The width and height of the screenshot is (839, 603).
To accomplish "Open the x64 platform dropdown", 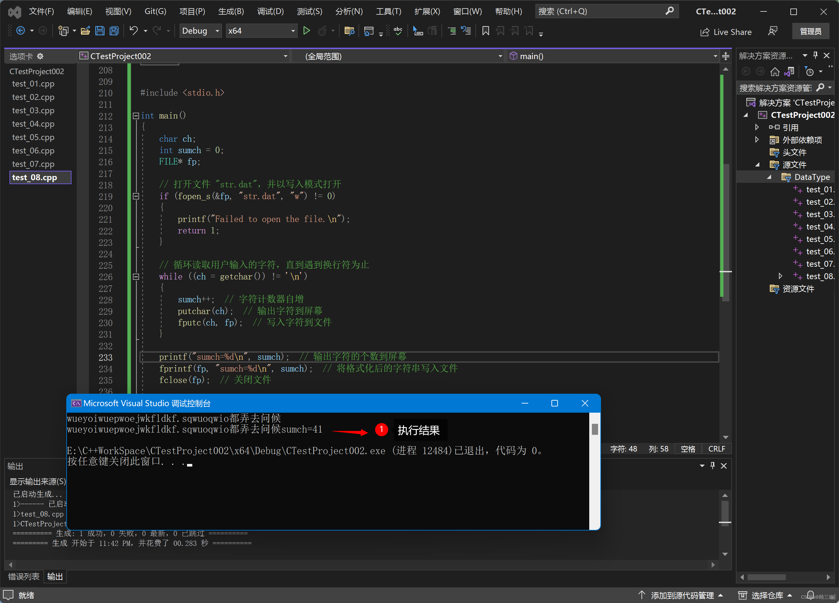I will pyautogui.click(x=261, y=31).
